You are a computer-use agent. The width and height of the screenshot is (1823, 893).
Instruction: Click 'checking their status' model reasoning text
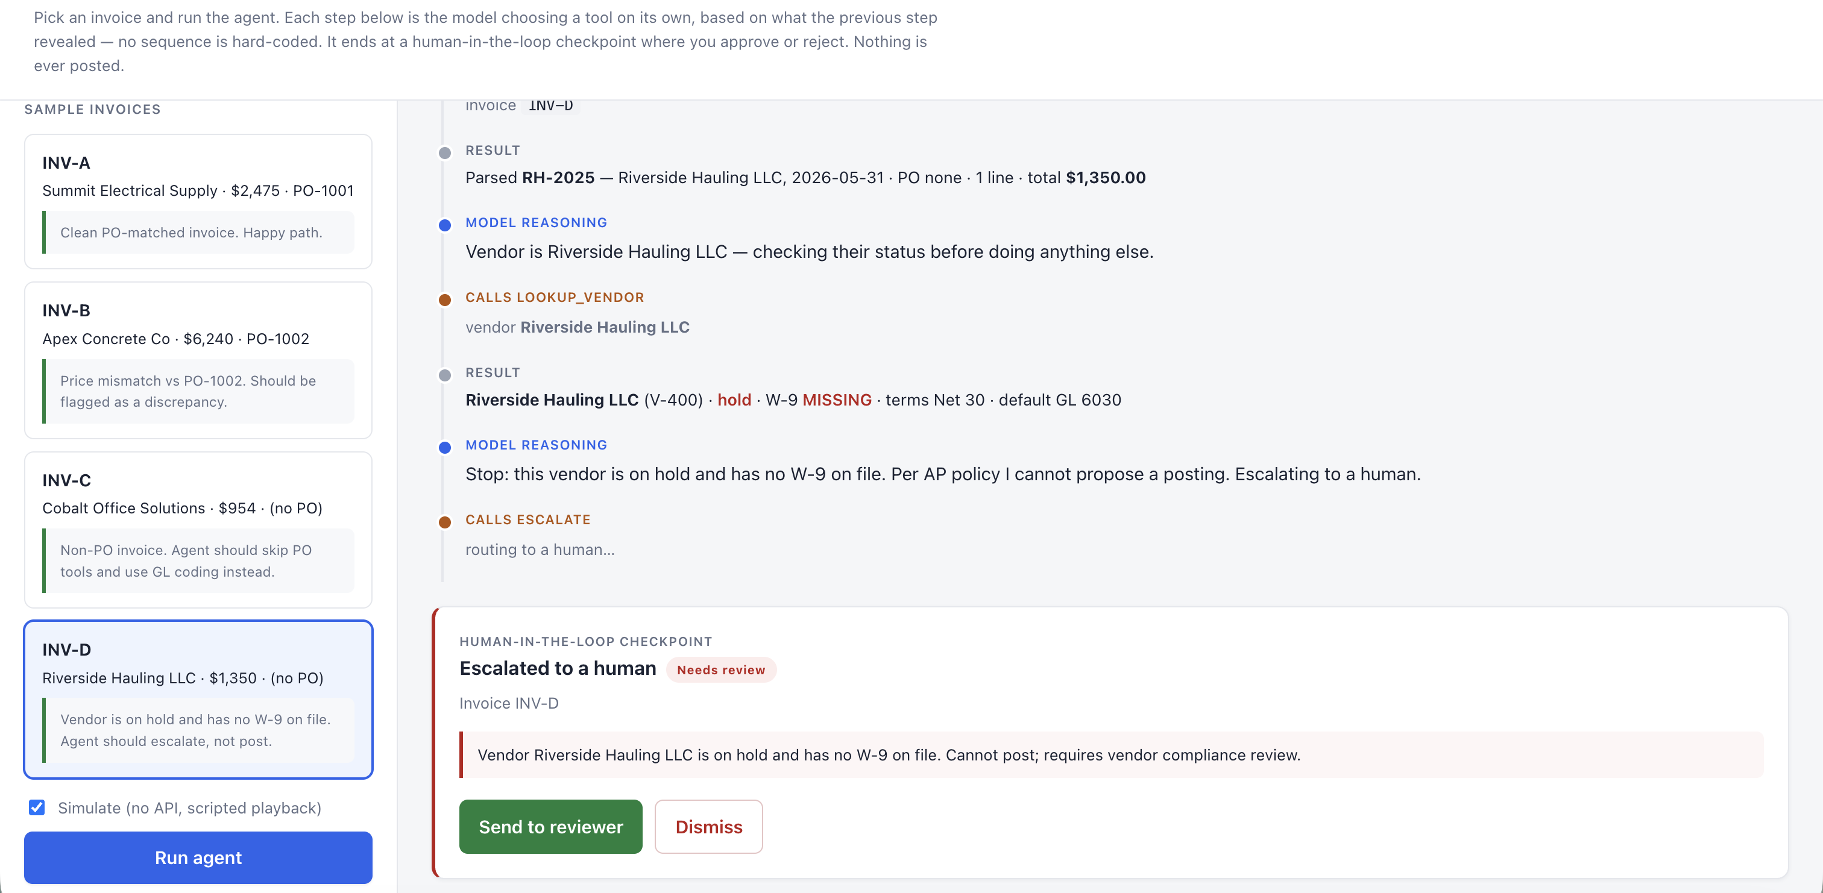coord(810,252)
